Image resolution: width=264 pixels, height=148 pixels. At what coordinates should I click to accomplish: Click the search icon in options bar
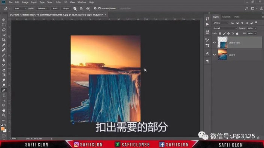247,8
